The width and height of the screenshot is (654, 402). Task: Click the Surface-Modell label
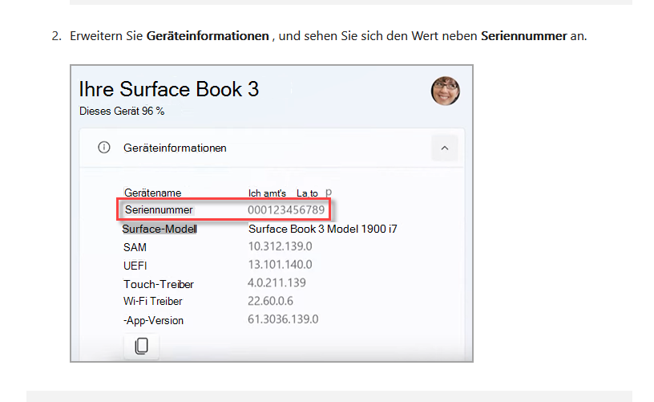(159, 229)
